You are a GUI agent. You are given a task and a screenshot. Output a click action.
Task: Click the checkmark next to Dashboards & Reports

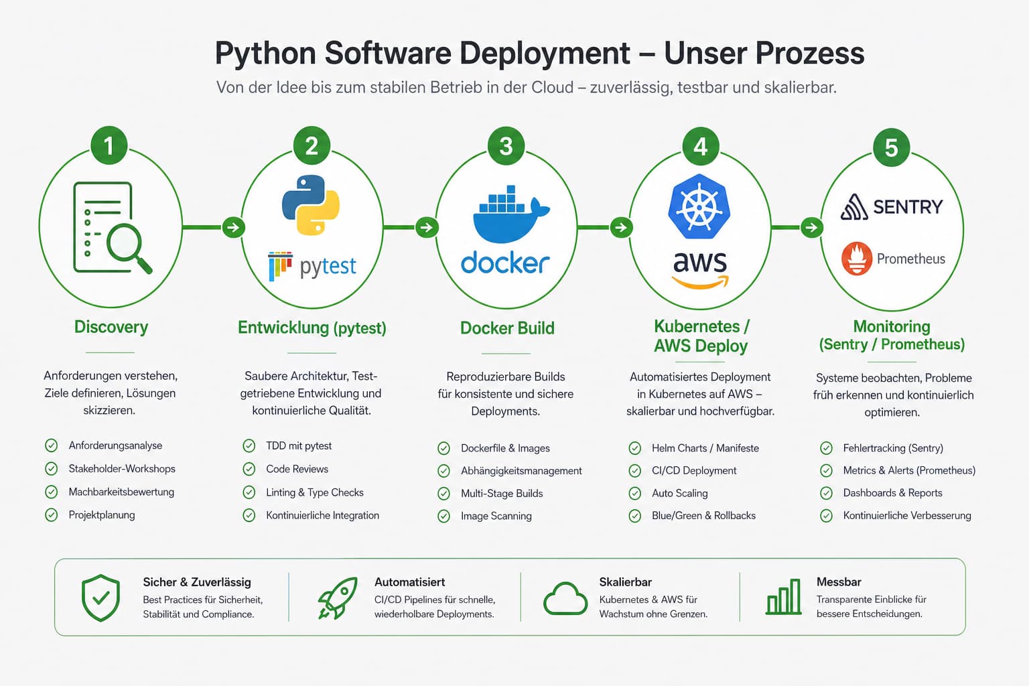pyautogui.click(x=827, y=493)
